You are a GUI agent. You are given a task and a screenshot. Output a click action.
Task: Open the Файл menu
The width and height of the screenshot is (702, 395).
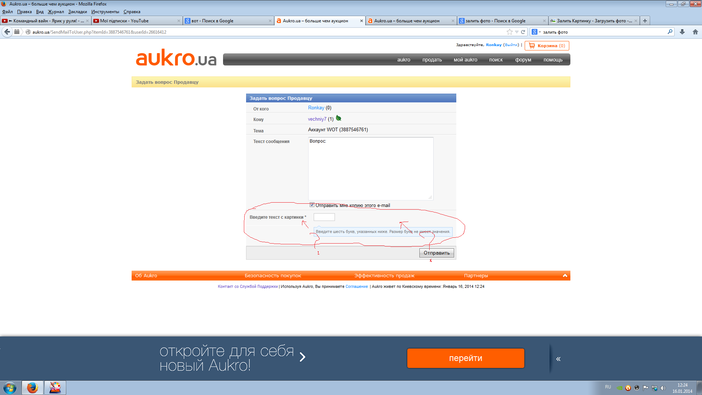(x=7, y=12)
